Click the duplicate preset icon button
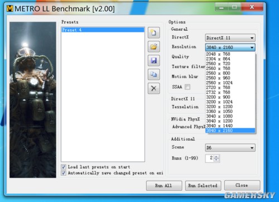The width and height of the screenshot is (279, 202). pyautogui.click(x=153, y=74)
